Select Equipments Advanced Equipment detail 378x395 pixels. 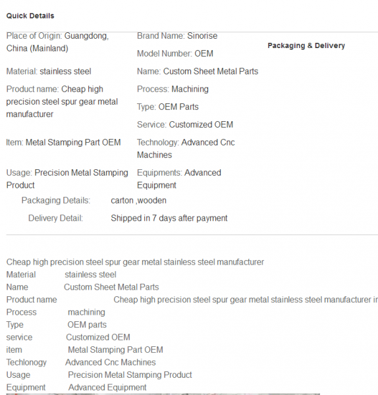[179, 179]
